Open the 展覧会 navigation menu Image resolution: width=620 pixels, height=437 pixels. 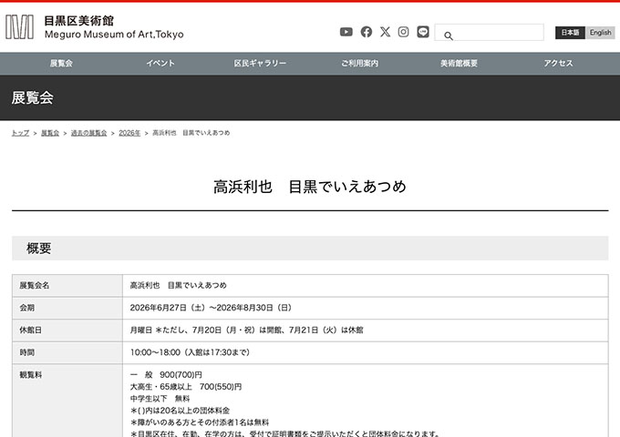(x=61, y=63)
